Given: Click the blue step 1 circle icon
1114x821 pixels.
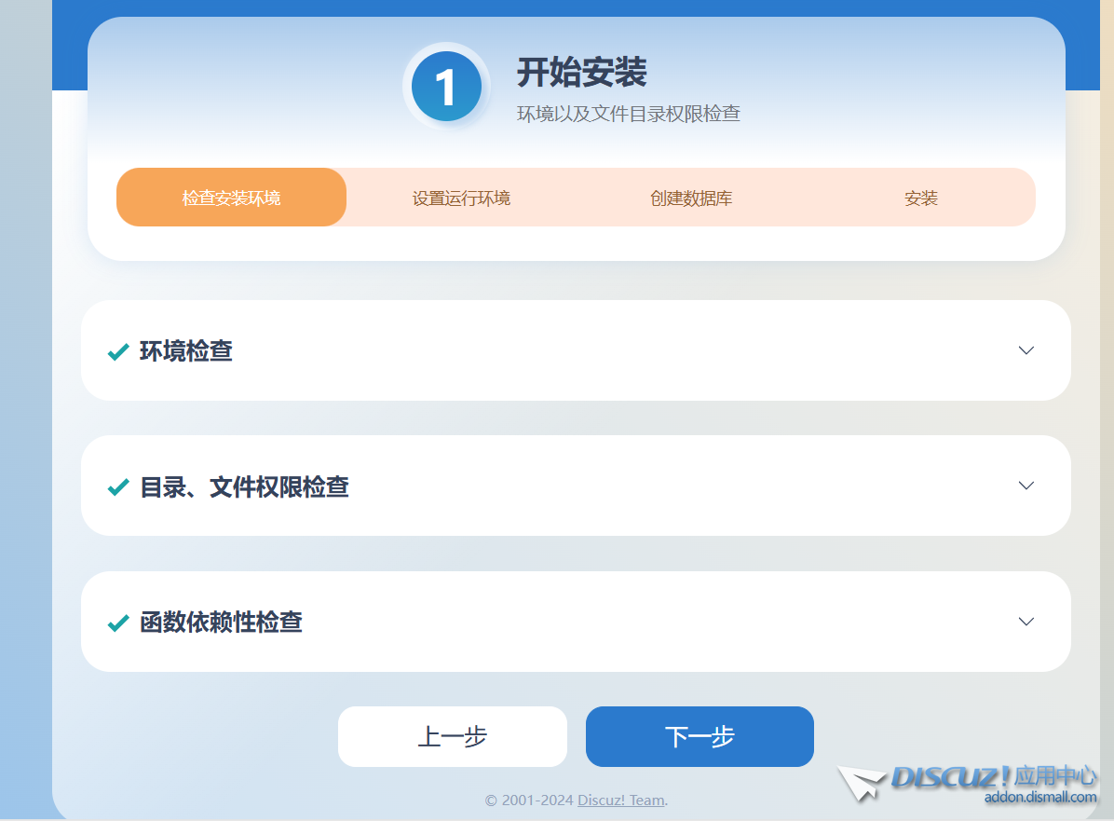Looking at the screenshot, I should (x=446, y=87).
